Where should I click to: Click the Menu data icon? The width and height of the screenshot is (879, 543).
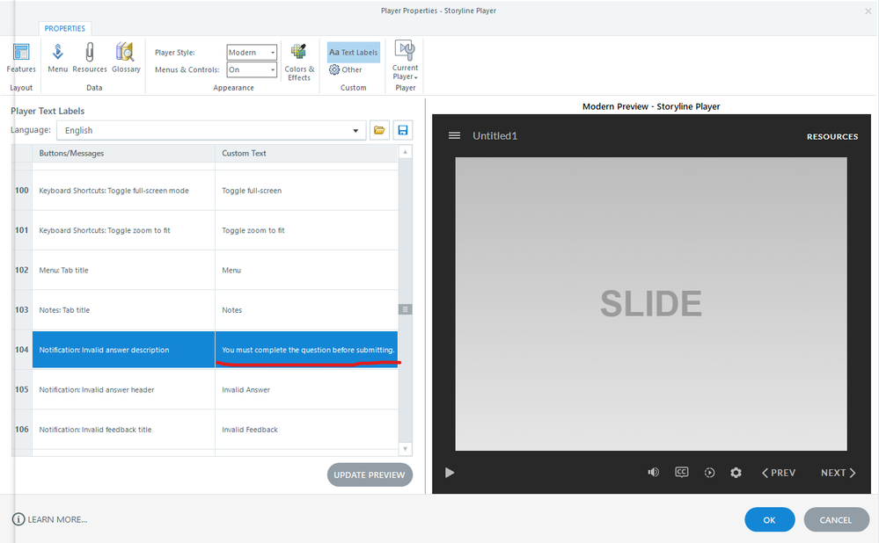tap(58, 58)
